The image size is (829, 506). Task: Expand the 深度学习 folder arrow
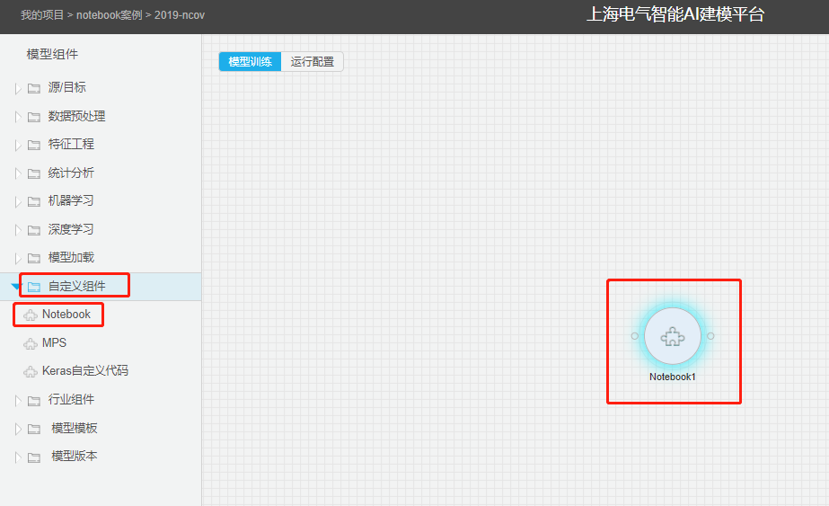pyautogui.click(x=18, y=230)
